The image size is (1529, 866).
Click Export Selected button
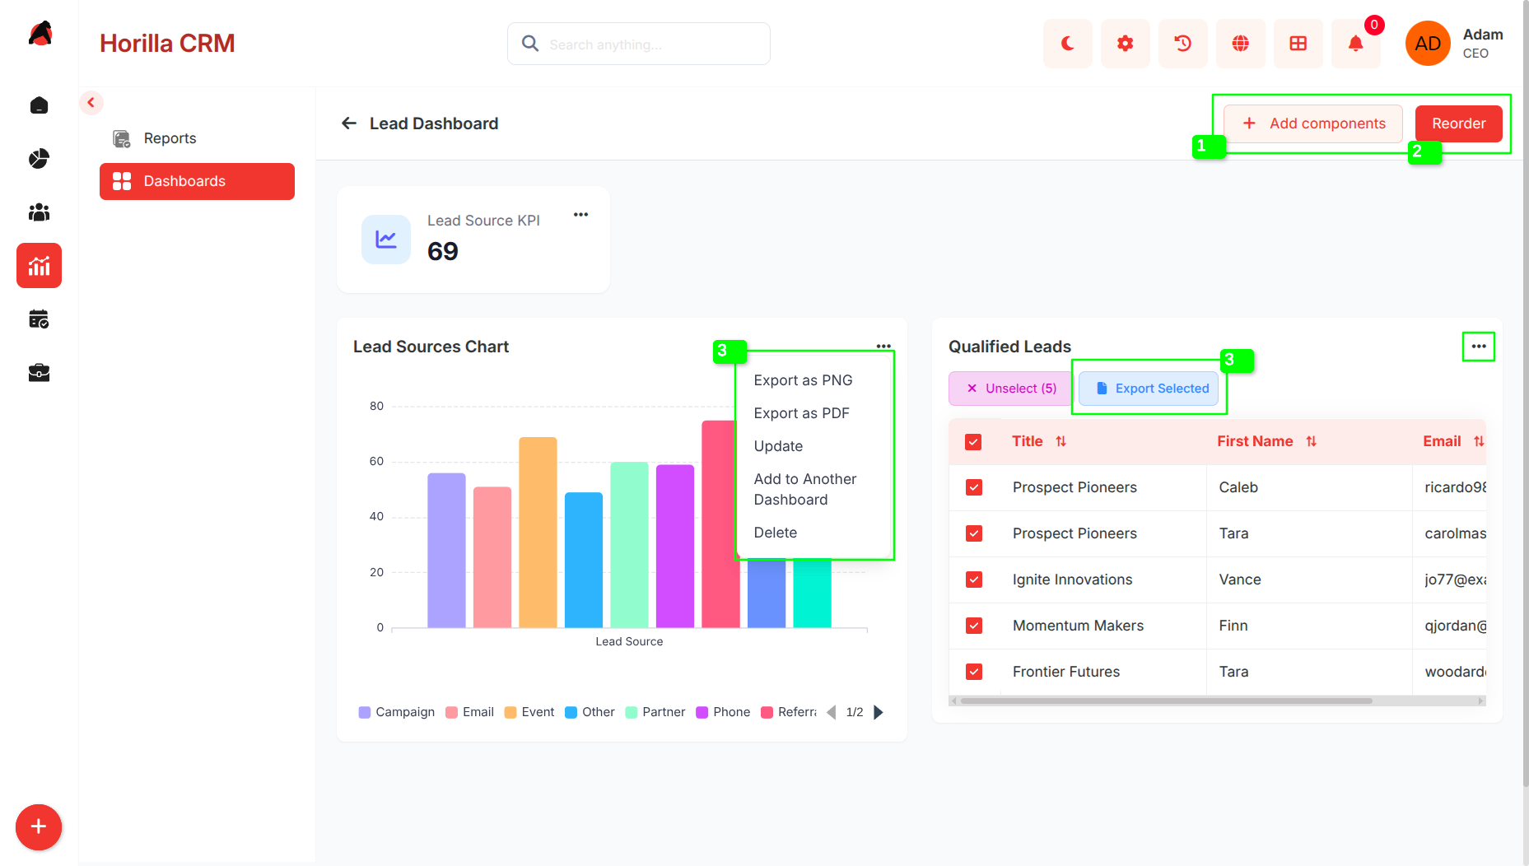tap(1149, 389)
